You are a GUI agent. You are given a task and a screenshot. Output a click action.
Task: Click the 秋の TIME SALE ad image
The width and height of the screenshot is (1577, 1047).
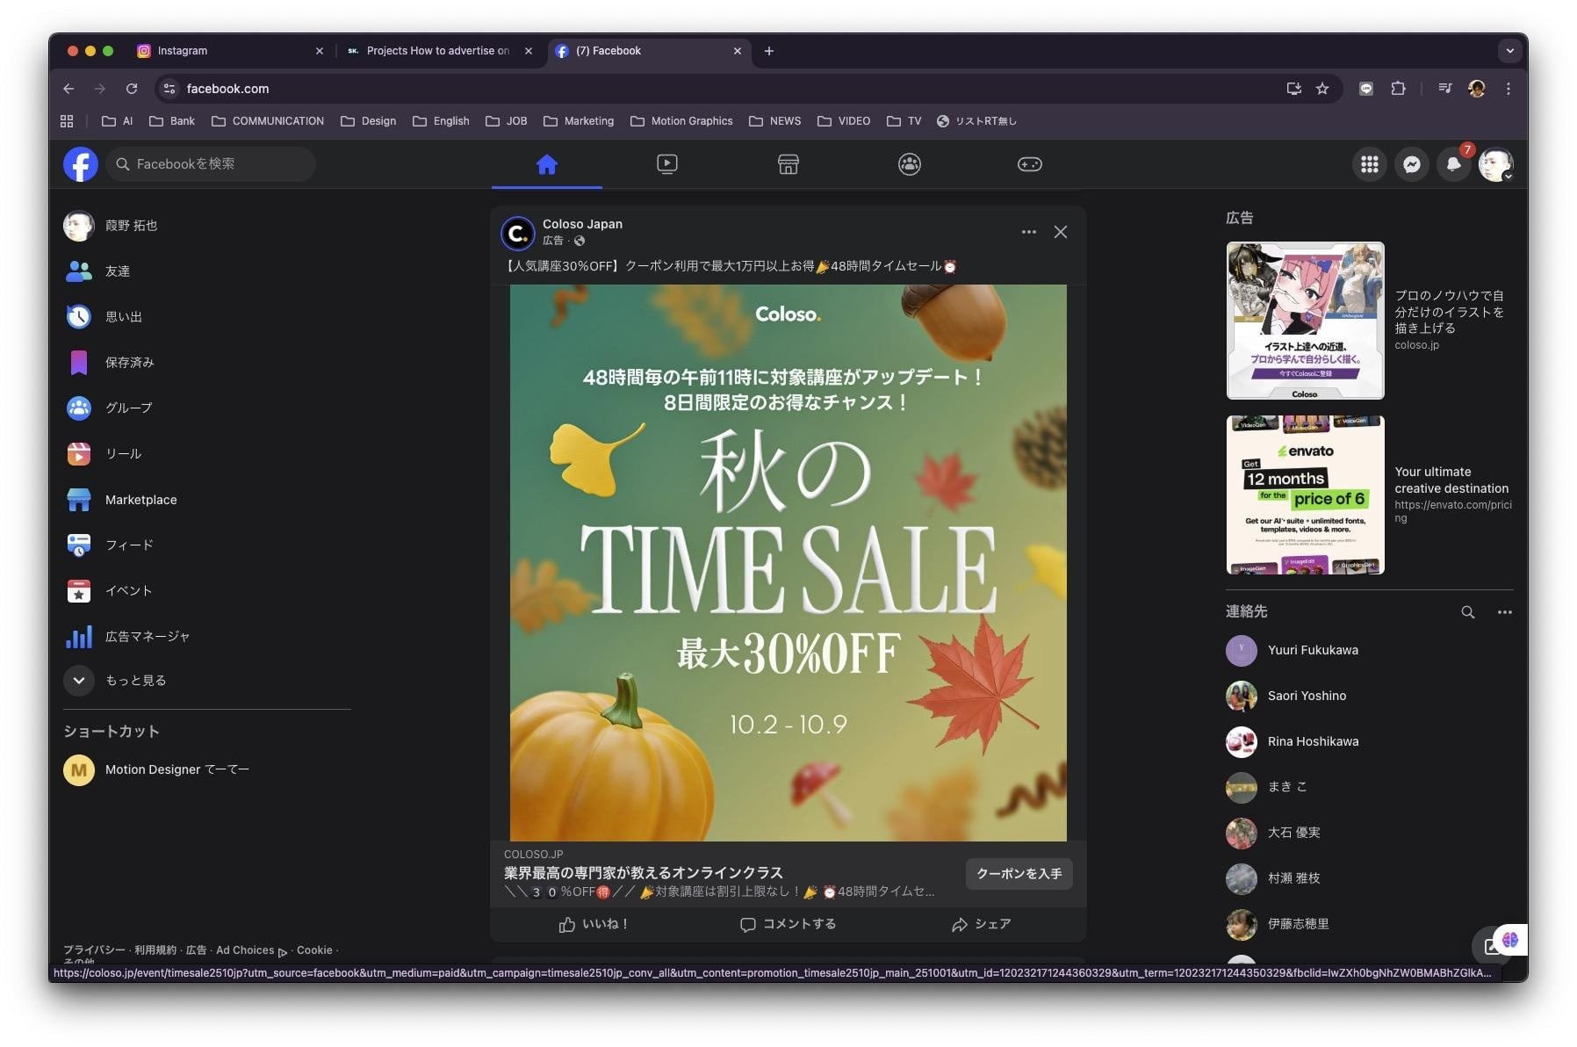pyautogui.click(x=788, y=563)
